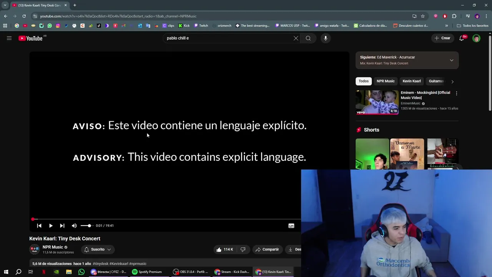Open Chrome three-dot menu
Screen dimensions: 492x277
tap(486, 16)
